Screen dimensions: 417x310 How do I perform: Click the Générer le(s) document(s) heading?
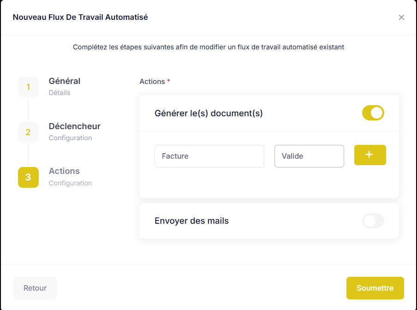(208, 113)
